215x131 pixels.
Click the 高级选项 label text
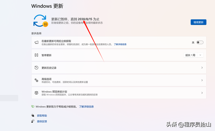pyautogui.click(x=46, y=79)
